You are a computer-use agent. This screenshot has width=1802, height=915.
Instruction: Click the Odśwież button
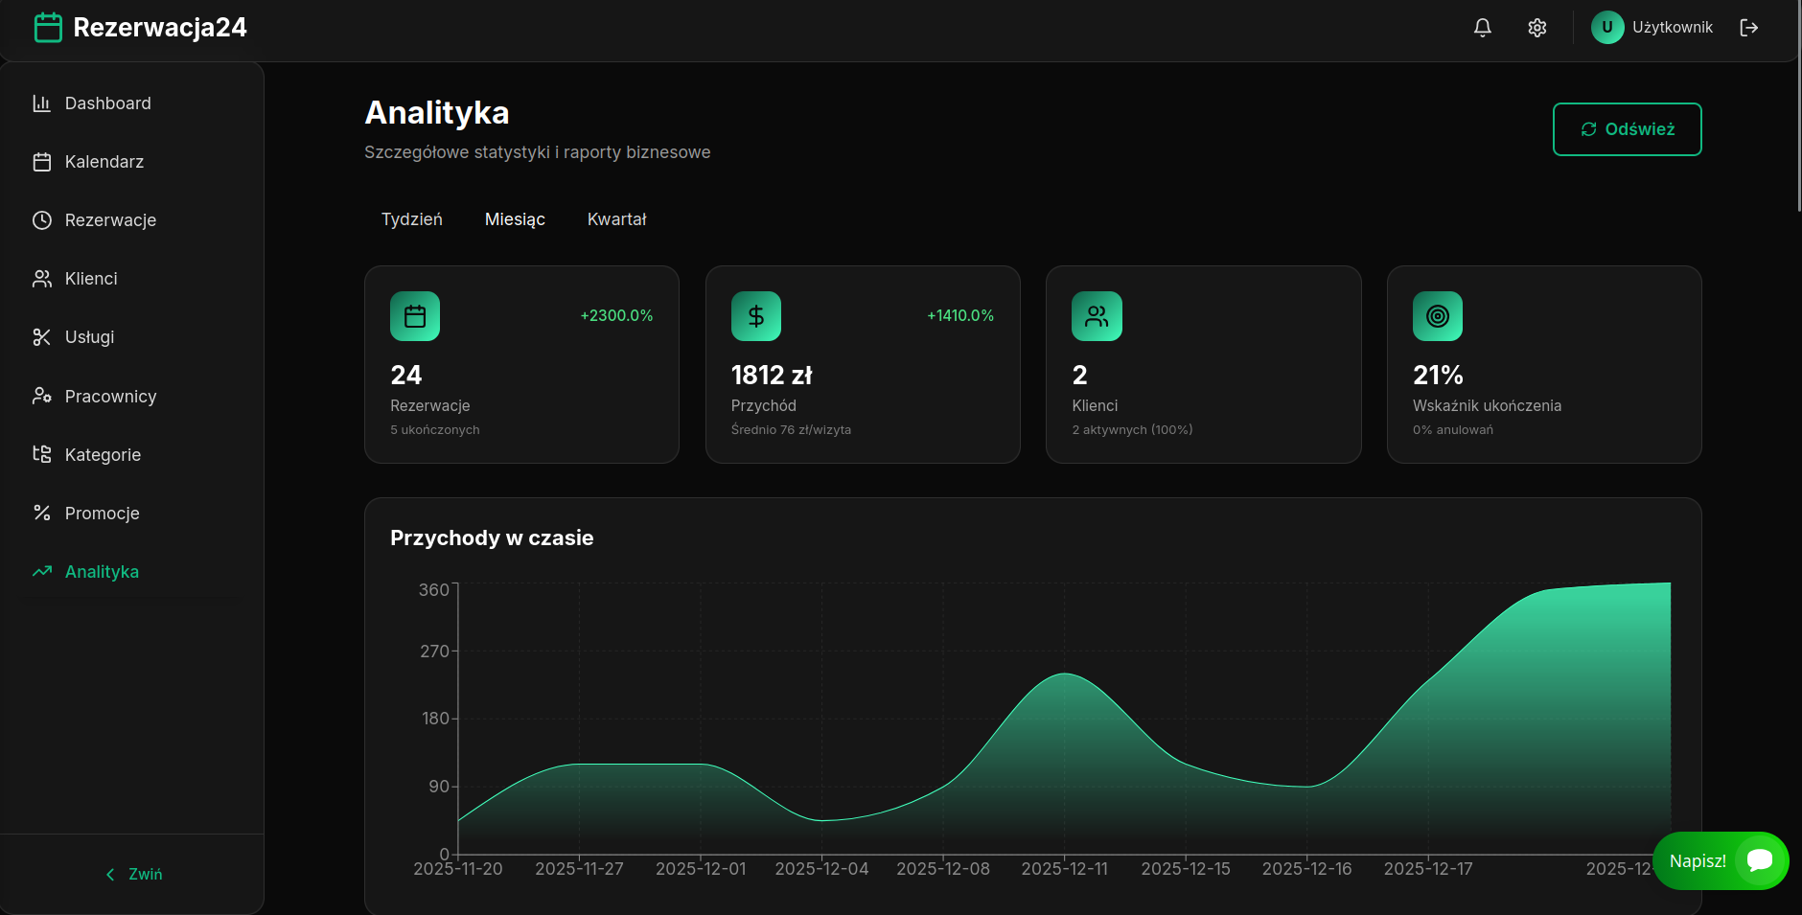1627,128
